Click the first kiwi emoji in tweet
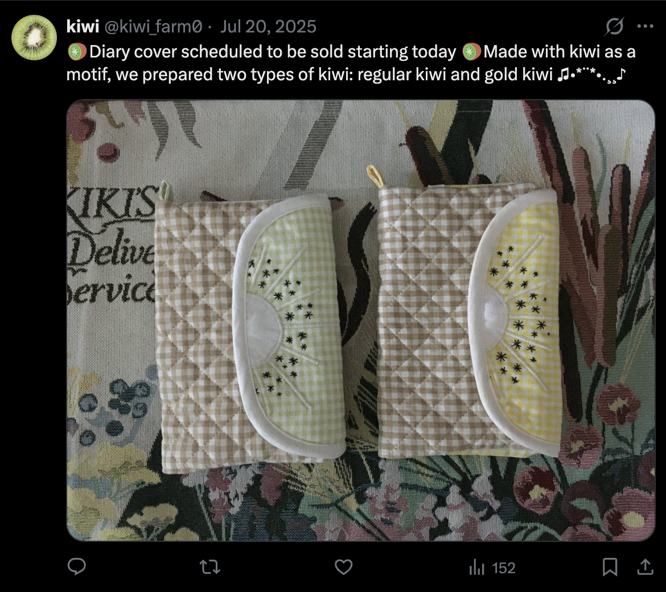Viewport: 666px width, 592px height. coord(77,52)
